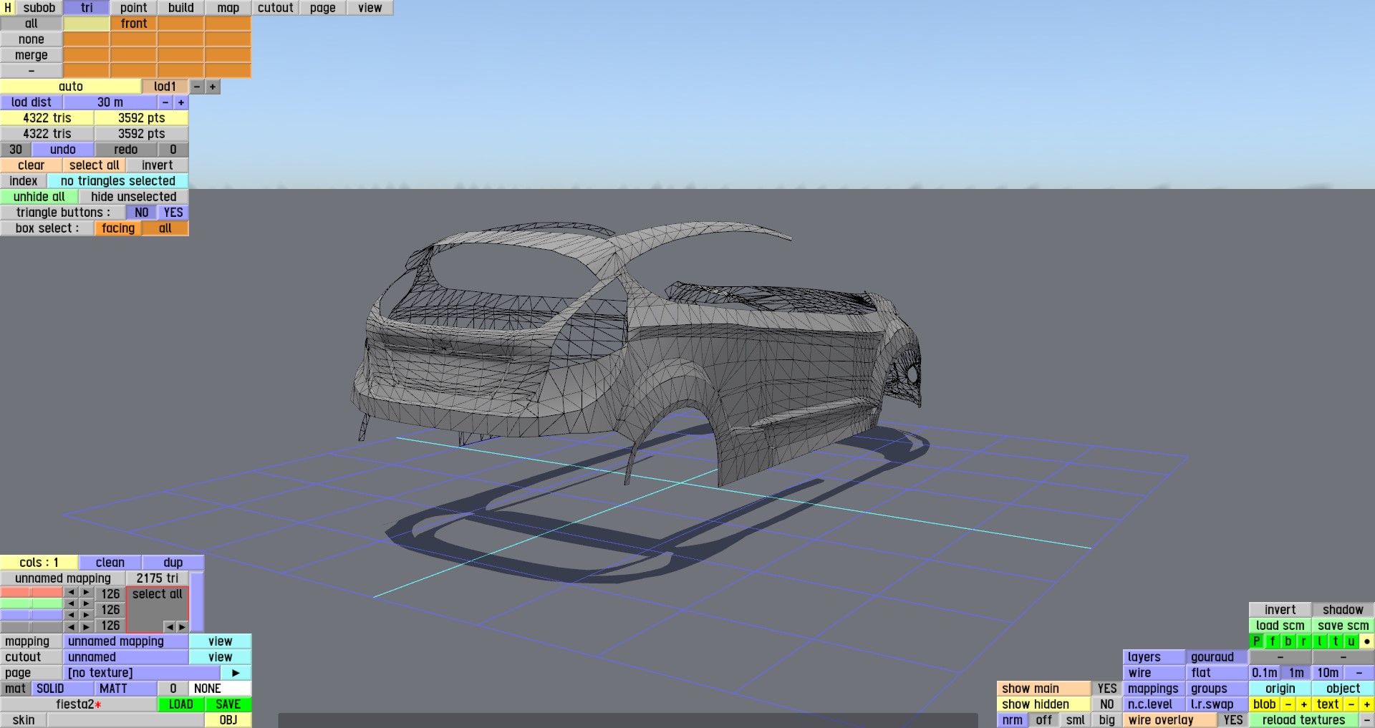The width and height of the screenshot is (1375, 728).
Task: Select top view with the t button
Action: pyautogui.click(x=1336, y=641)
